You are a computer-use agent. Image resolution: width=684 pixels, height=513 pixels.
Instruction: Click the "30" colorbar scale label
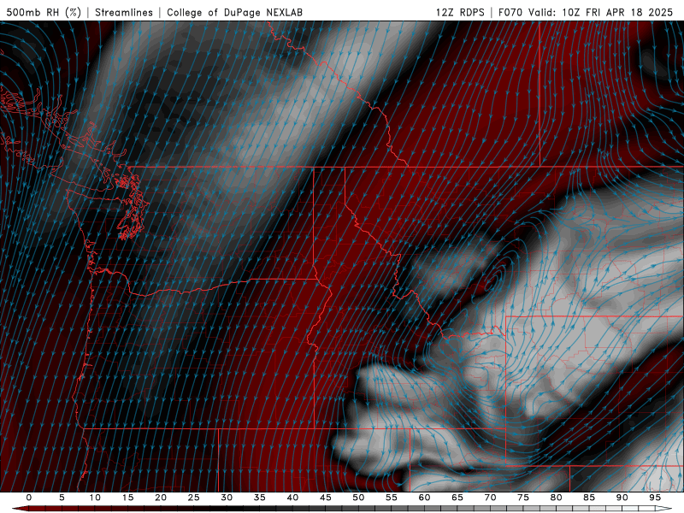click(x=227, y=498)
